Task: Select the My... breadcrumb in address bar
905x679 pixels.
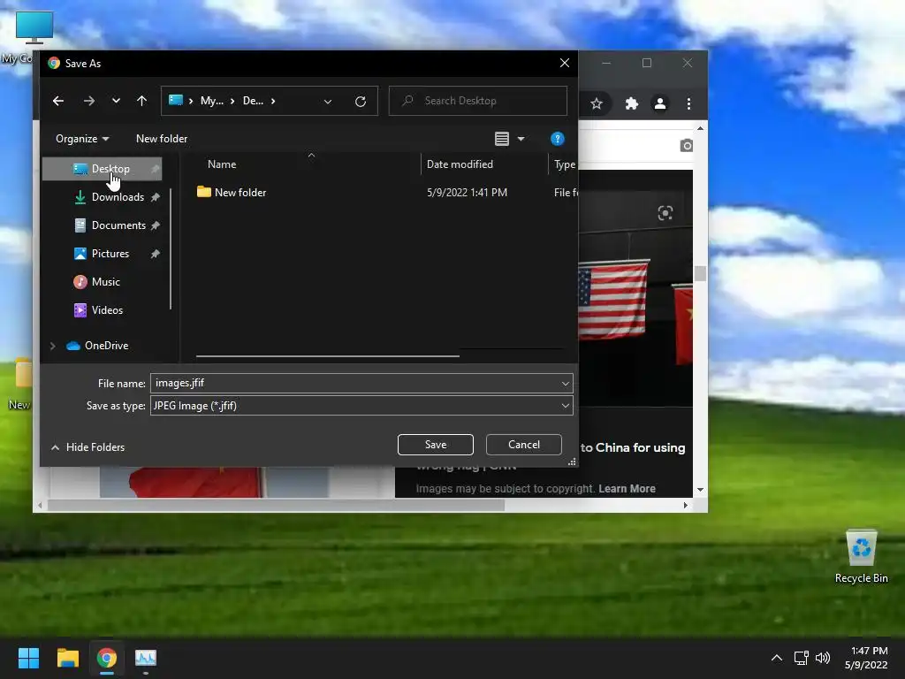Action: pyautogui.click(x=212, y=101)
